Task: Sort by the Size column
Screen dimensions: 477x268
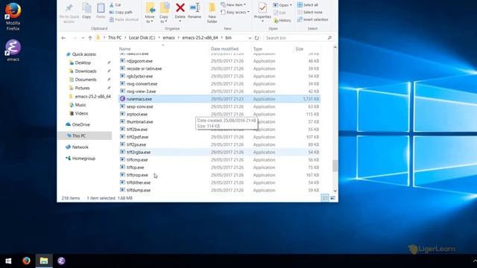Action: [x=300, y=49]
